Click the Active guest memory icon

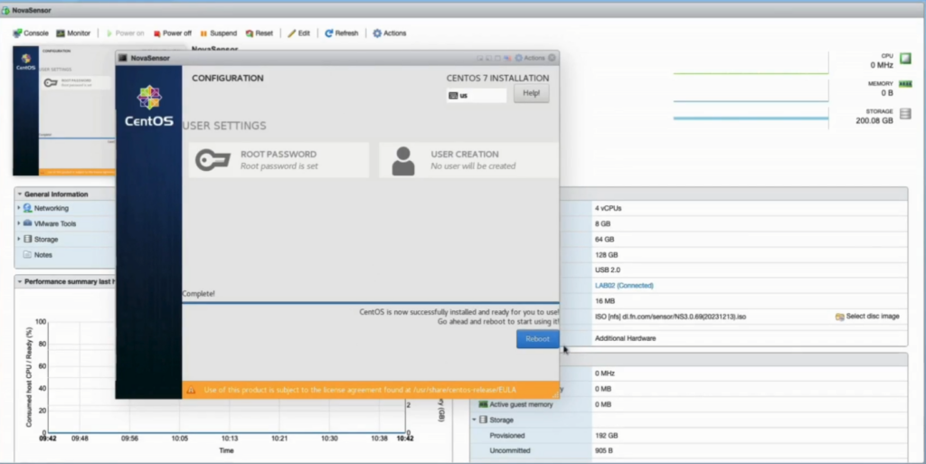[x=483, y=404]
